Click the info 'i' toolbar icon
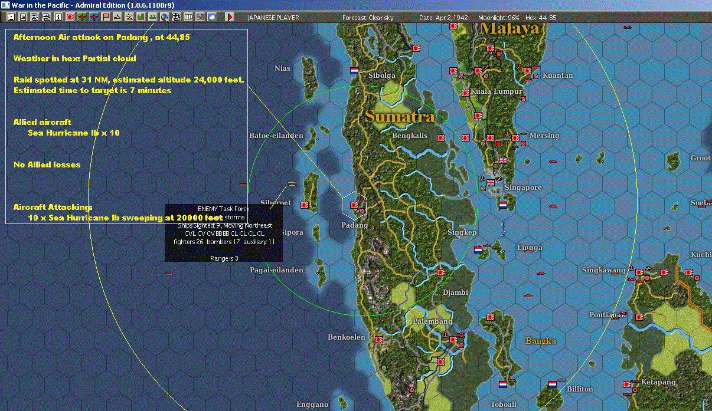The image size is (712, 411). pyautogui.click(x=58, y=17)
